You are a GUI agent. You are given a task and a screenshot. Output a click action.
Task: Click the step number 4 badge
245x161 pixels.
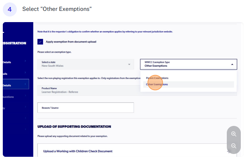tap(10, 9)
